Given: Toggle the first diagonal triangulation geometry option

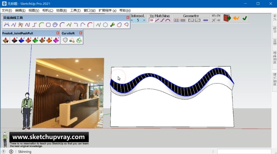Looking at the screenshot, I should click(191, 20).
